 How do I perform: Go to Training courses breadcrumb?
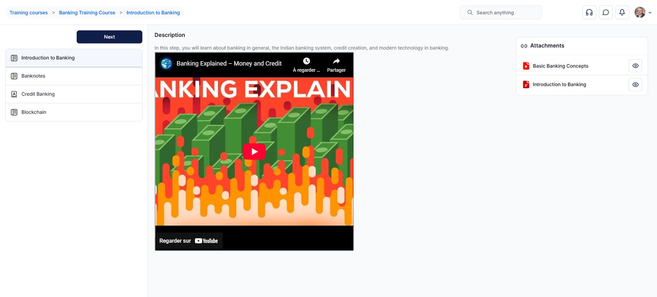point(29,13)
